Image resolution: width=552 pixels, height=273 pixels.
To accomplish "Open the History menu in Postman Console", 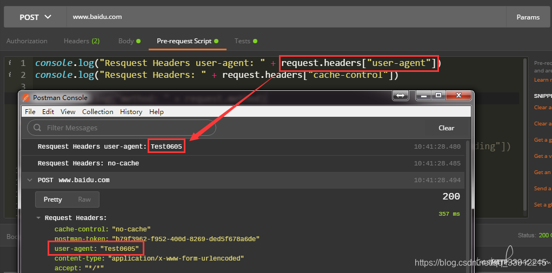I will (x=131, y=112).
